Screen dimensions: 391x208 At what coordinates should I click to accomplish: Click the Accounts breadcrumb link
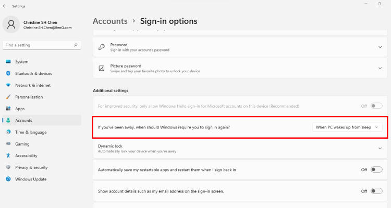click(110, 21)
